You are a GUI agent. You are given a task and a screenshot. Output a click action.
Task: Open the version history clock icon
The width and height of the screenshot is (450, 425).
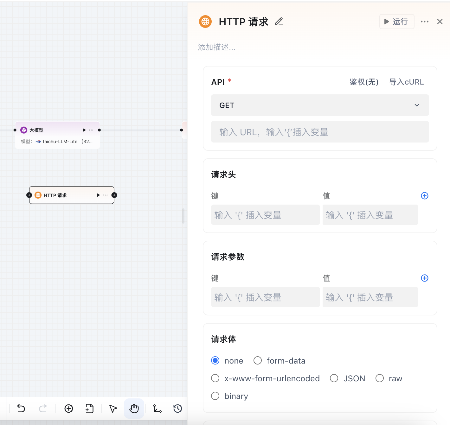[178, 409]
